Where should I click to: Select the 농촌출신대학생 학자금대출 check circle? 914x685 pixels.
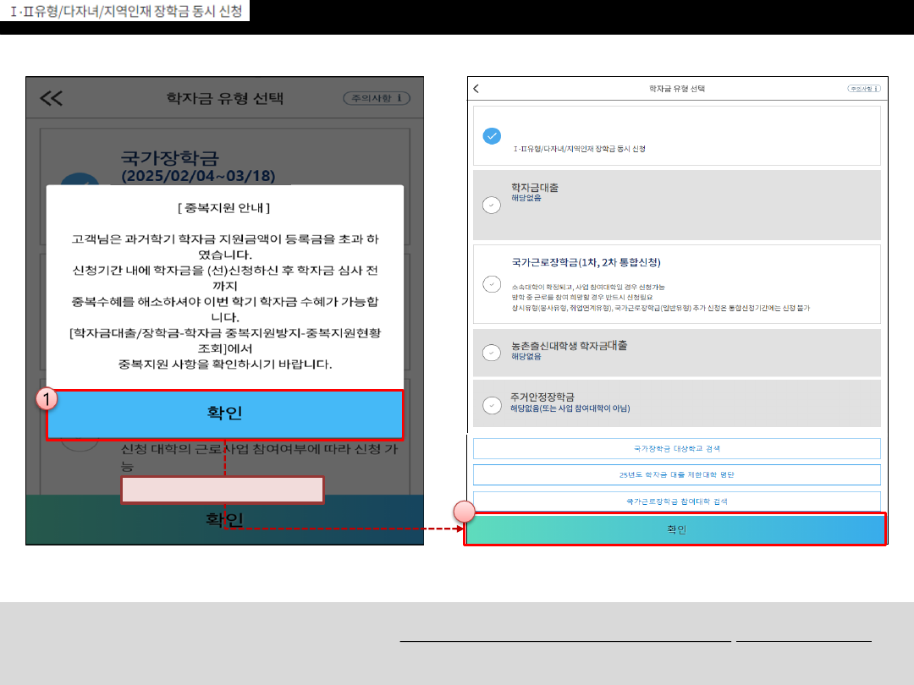click(x=491, y=353)
